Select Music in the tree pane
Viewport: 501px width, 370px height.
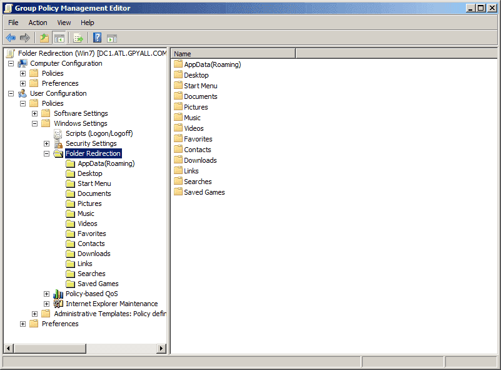86,213
